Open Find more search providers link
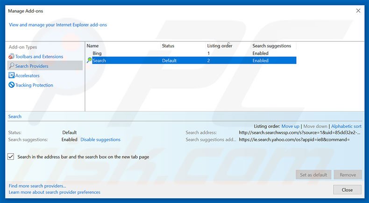This screenshot has width=369, height=203. (37, 186)
